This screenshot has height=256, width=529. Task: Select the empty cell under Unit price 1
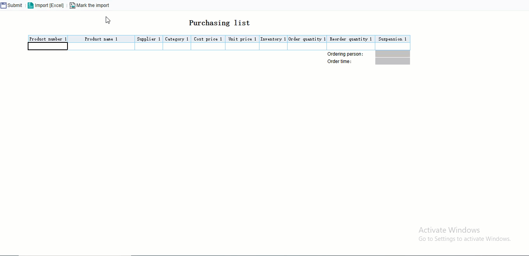click(x=242, y=46)
